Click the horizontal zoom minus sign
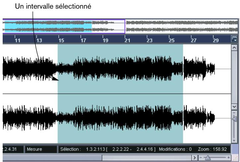240x162 pixels. coord(201,158)
